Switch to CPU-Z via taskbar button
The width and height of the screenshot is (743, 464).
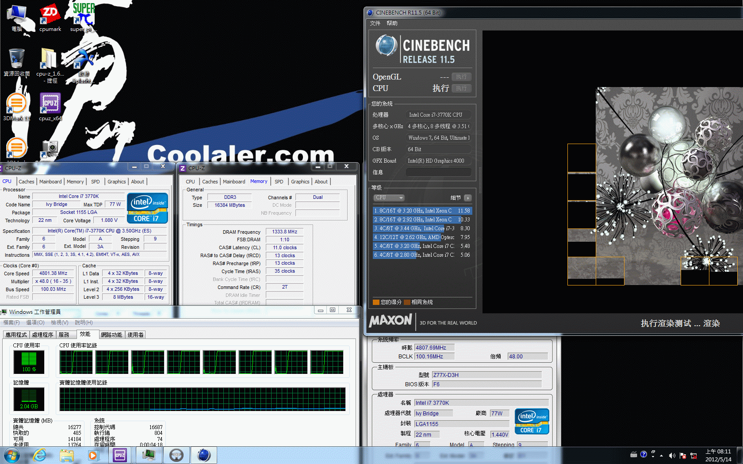[x=120, y=455]
